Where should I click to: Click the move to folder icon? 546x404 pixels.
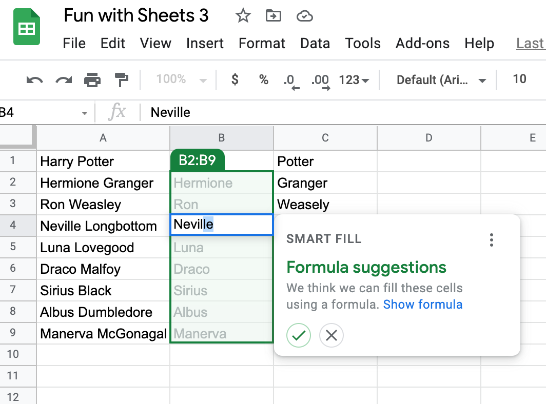(x=274, y=16)
